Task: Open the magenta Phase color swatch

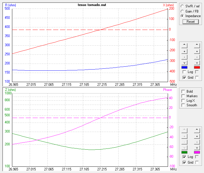Action: tap(197, 152)
